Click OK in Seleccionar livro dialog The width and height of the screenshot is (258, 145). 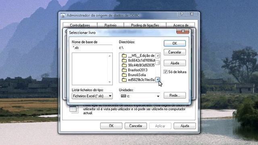click(175, 43)
